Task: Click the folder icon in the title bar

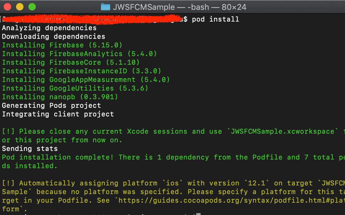Action: tap(106, 7)
